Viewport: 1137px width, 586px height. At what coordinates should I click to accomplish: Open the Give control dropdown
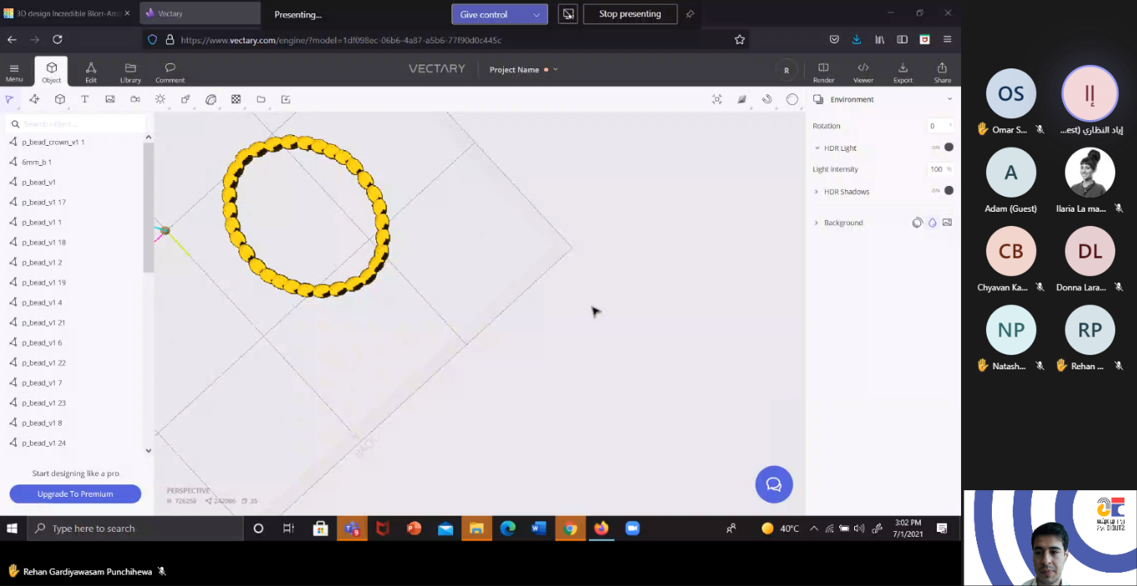pyautogui.click(x=536, y=14)
